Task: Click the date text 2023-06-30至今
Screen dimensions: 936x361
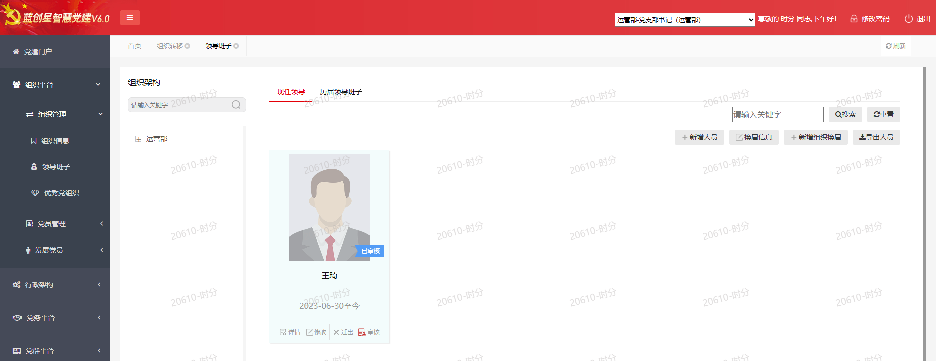Action: point(329,306)
